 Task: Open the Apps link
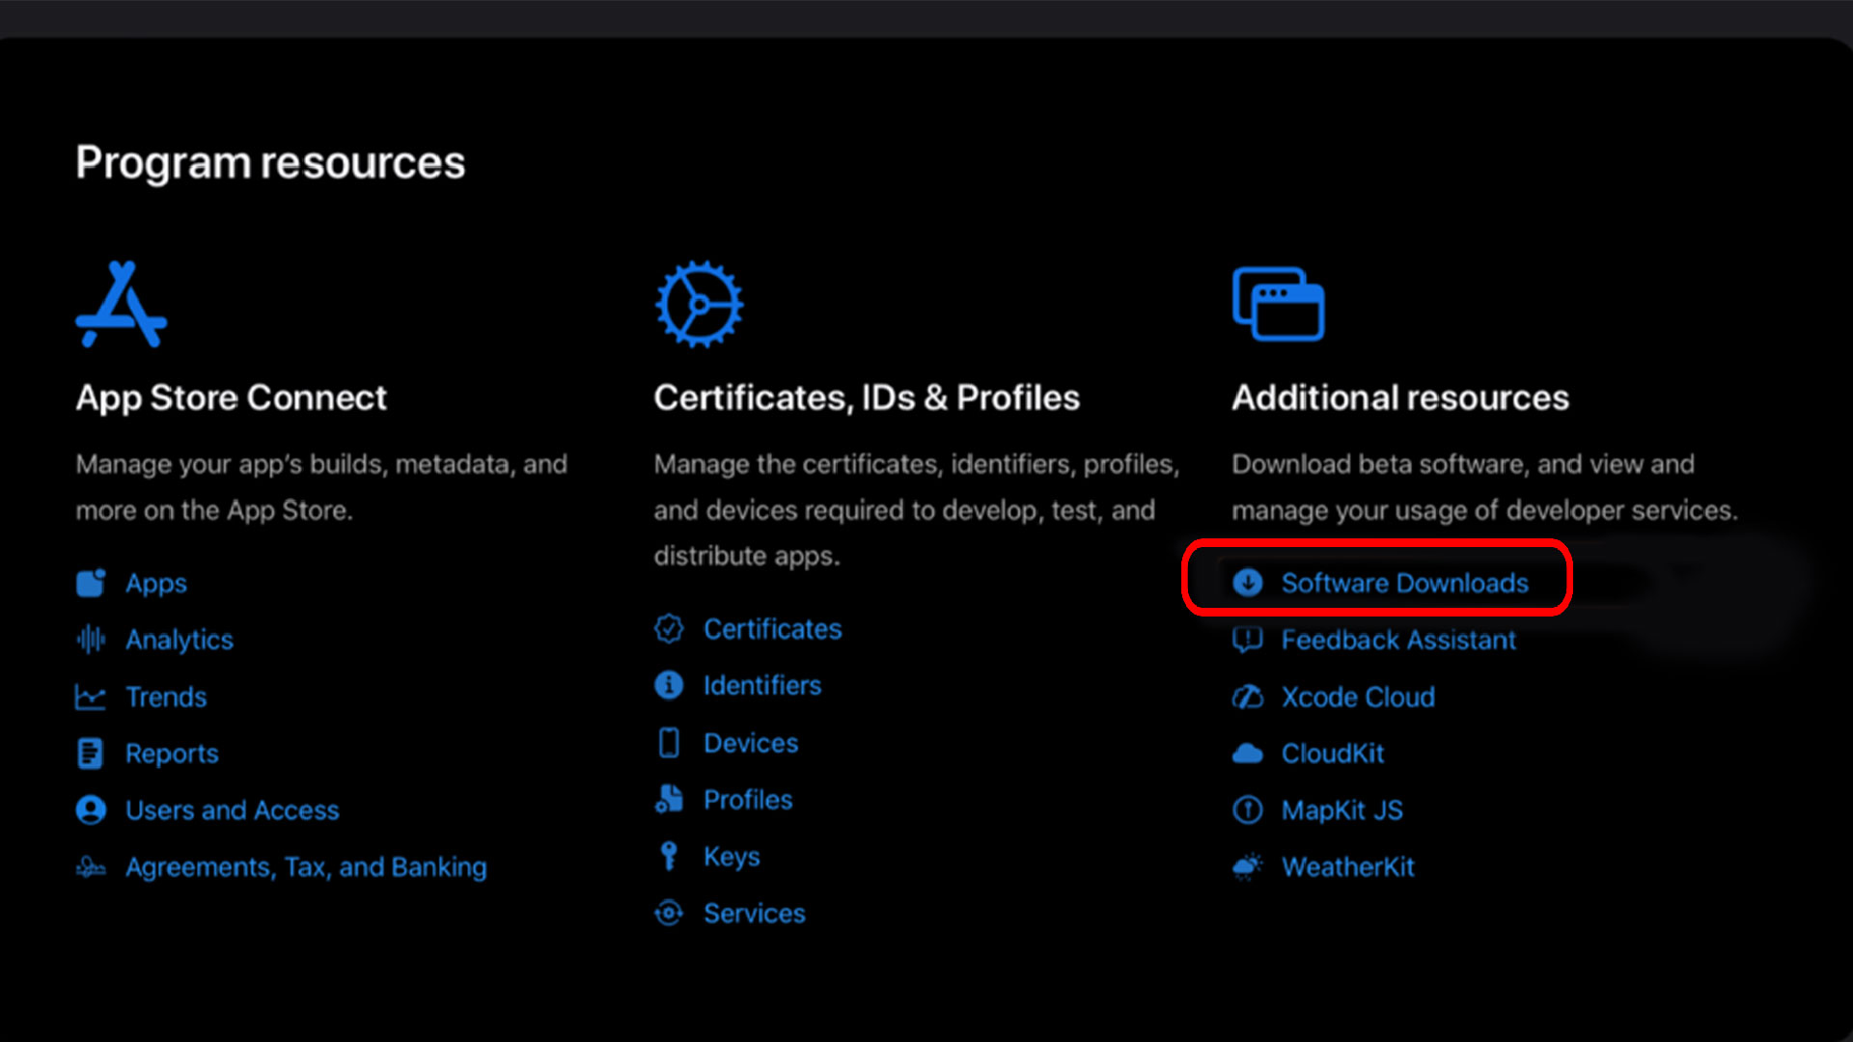[x=156, y=584]
